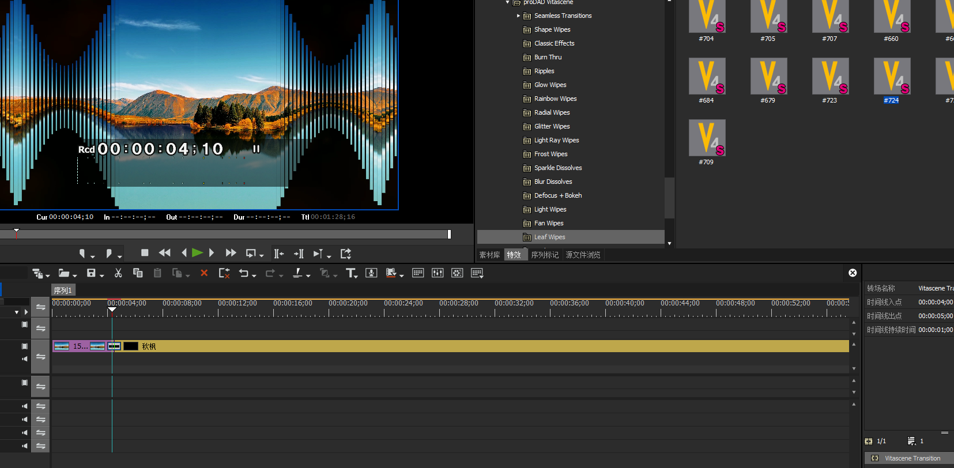Image resolution: width=954 pixels, height=468 pixels.
Task: Copy the selected clip
Action: click(x=138, y=273)
